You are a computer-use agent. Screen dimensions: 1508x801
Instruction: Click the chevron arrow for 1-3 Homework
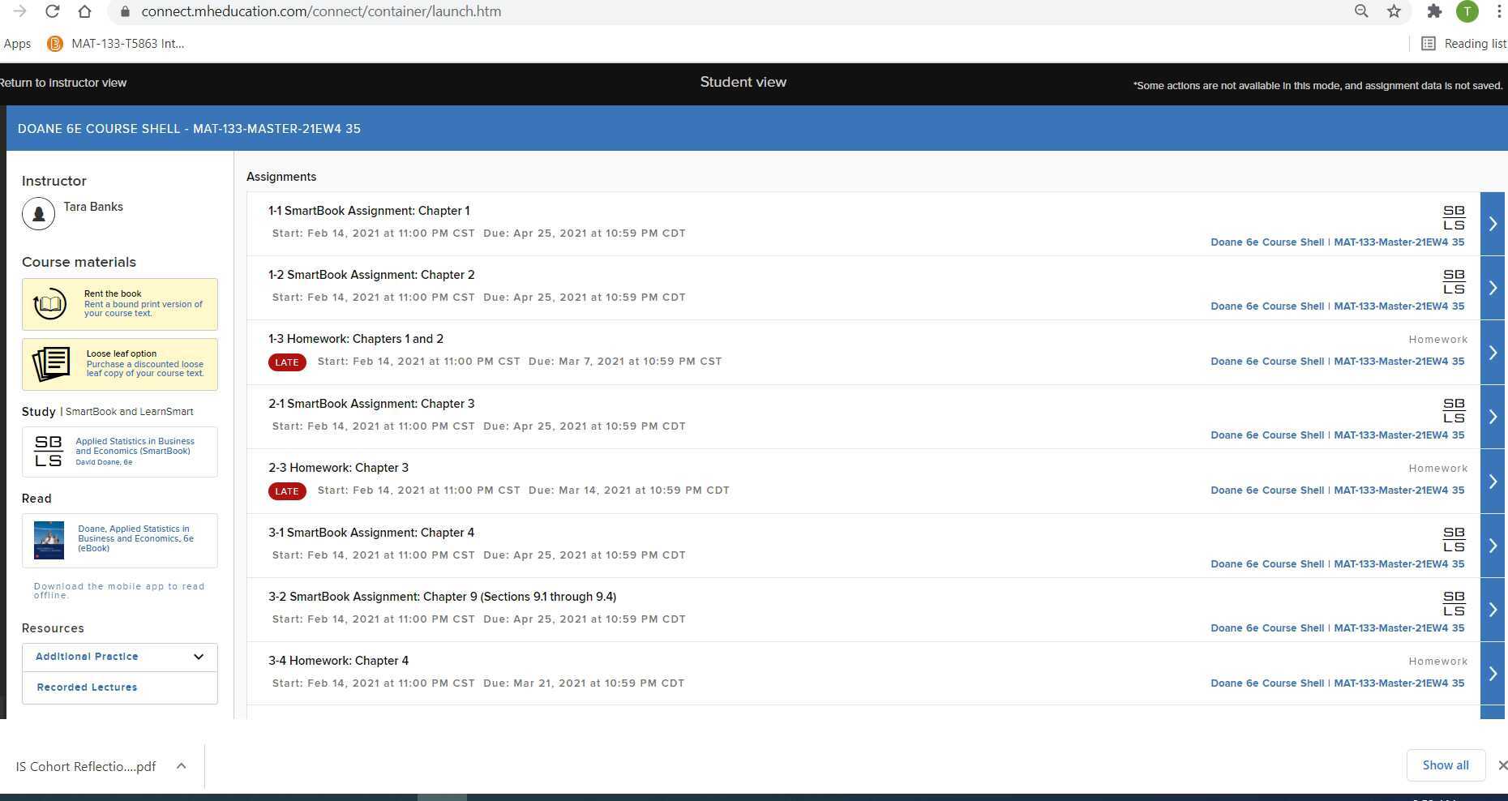(1493, 353)
